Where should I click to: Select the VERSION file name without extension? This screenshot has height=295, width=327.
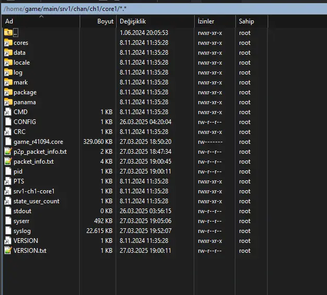[x=26, y=241]
